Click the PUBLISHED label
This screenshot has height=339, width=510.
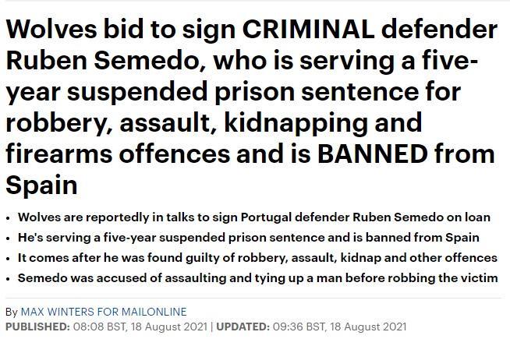tap(37, 326)
